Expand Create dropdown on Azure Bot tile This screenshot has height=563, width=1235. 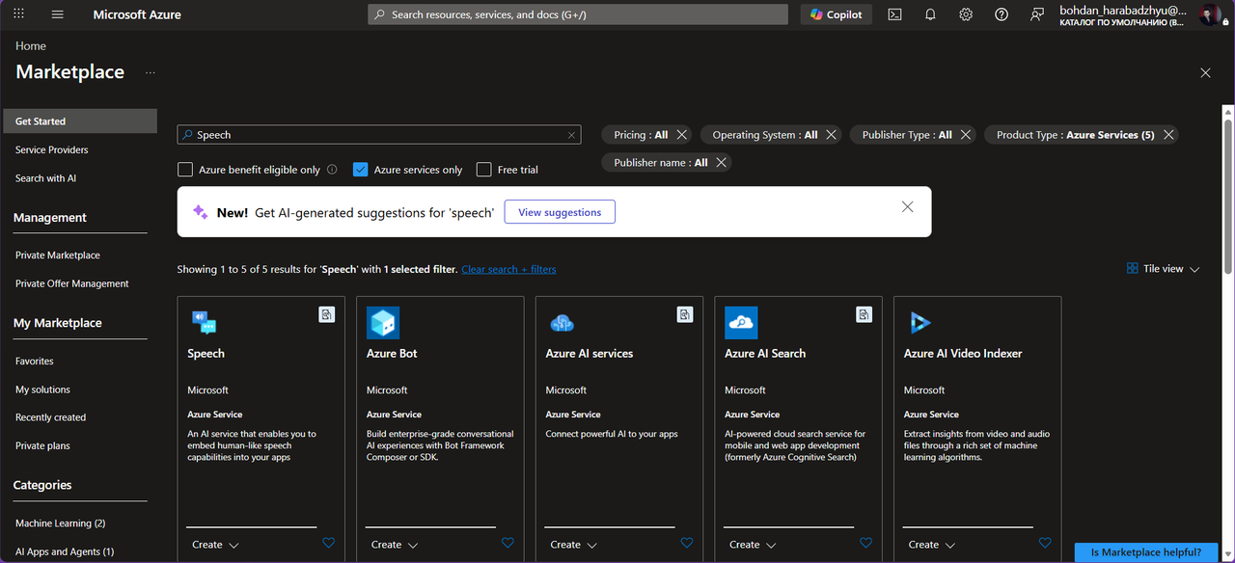(x=395, y=545)
